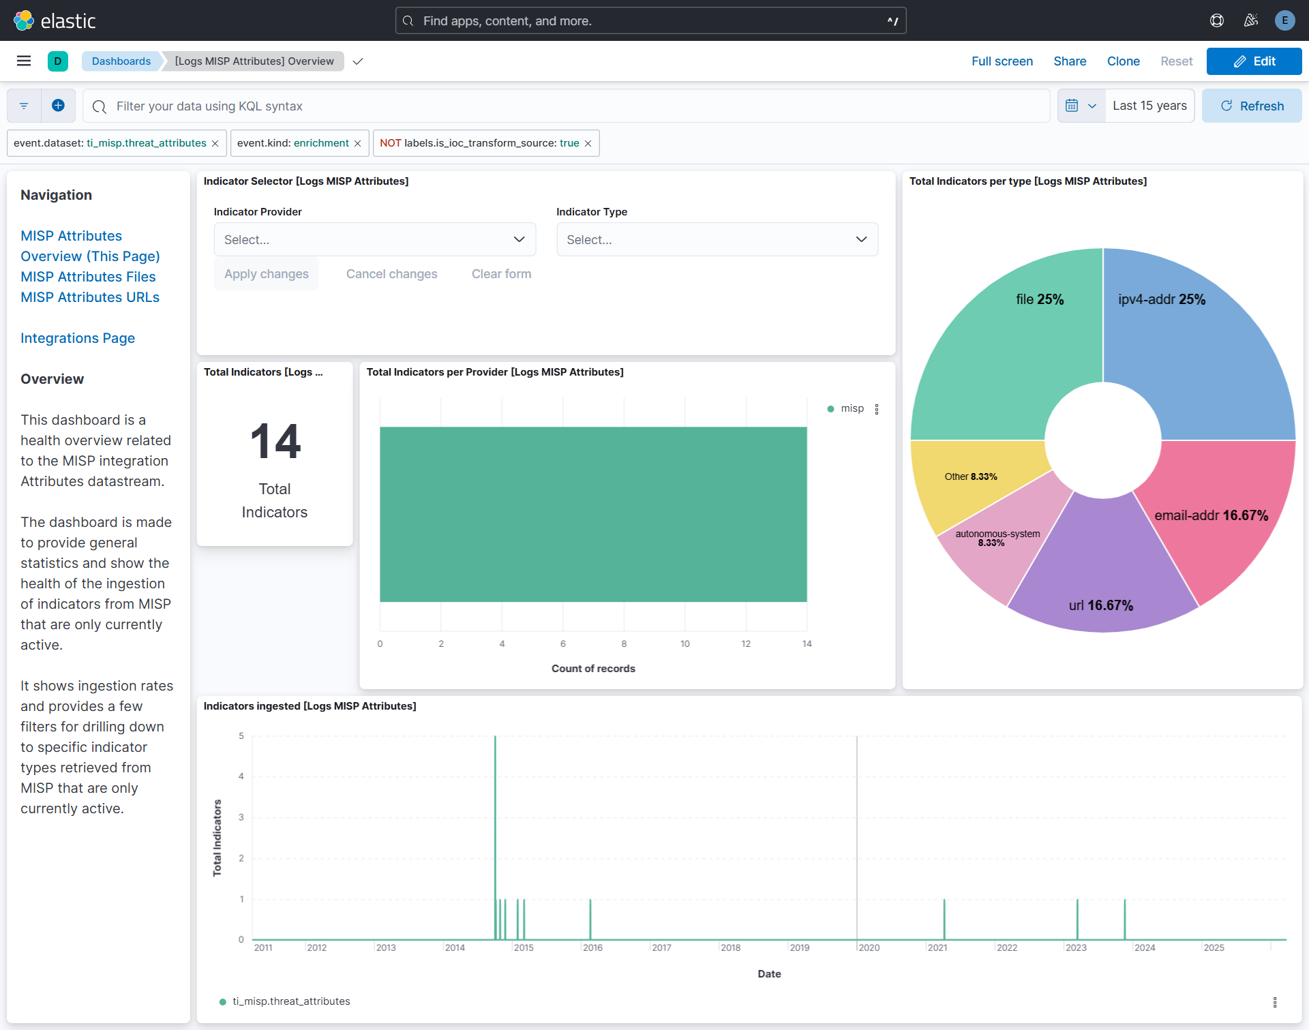Toggle the ti_misp.threat_attributes legend entry
This screenshot has width=1309, height=1030.
click(x=291, y=1001)
